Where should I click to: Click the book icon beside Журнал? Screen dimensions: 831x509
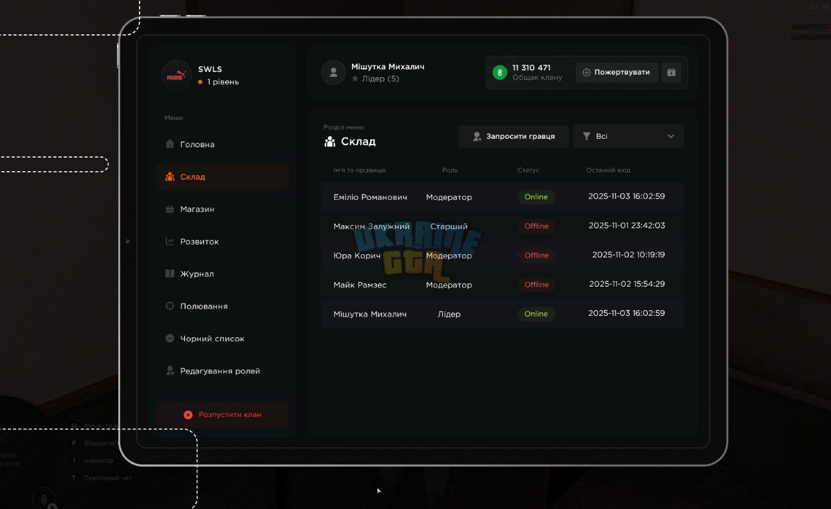(170, 274)
